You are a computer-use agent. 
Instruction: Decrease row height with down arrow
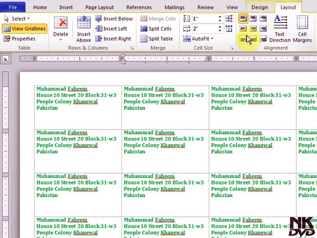point(220,20)
